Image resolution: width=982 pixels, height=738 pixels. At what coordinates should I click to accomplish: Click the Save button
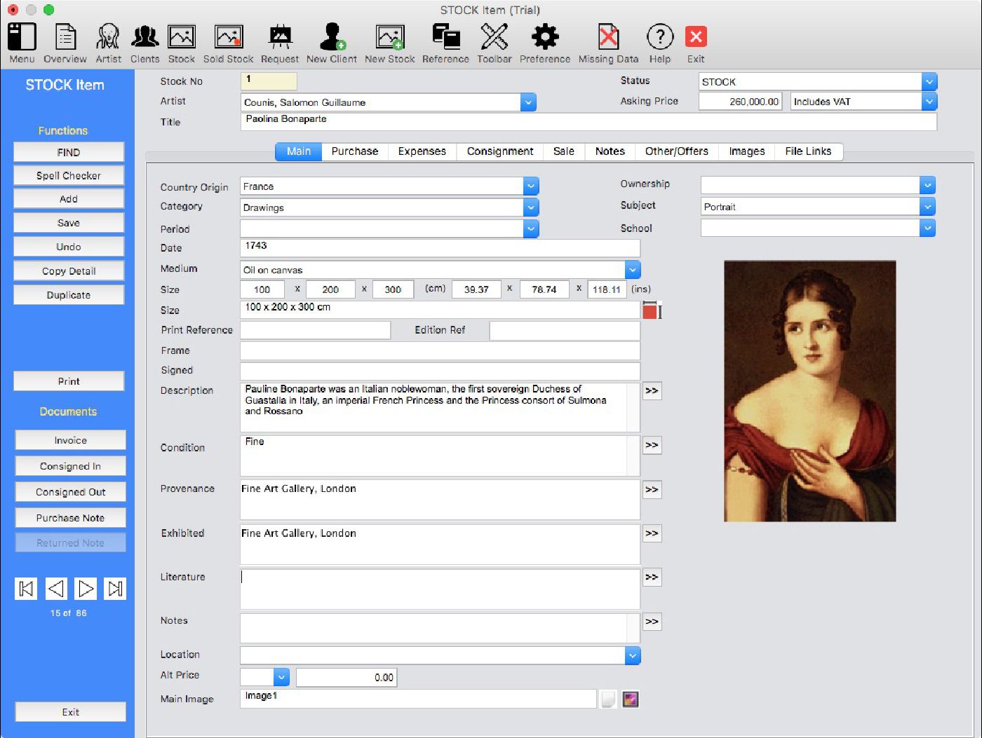[x=69, y=223]
